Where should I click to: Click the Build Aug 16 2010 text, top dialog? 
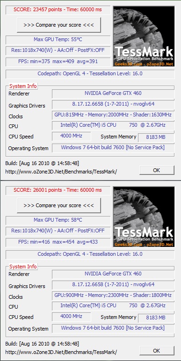(x=42, y=164)
